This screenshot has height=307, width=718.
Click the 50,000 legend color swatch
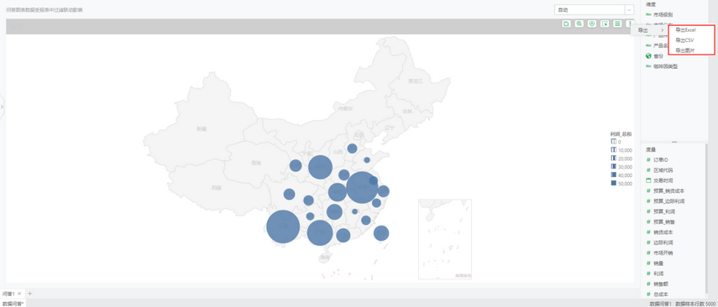(x=614, y=184)
